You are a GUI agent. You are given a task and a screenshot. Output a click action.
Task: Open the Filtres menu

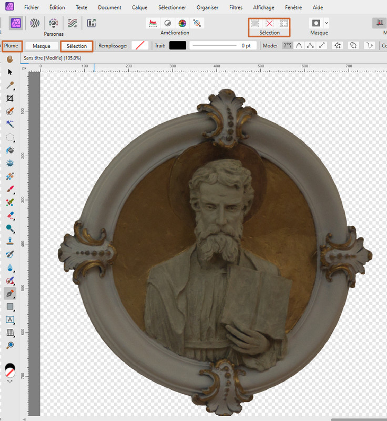tap(236, 7)
